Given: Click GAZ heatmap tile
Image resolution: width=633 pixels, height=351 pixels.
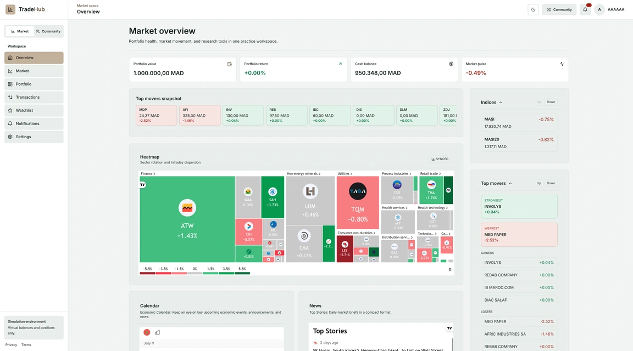Looking at the screenshot, I should [x=394, y=252].
